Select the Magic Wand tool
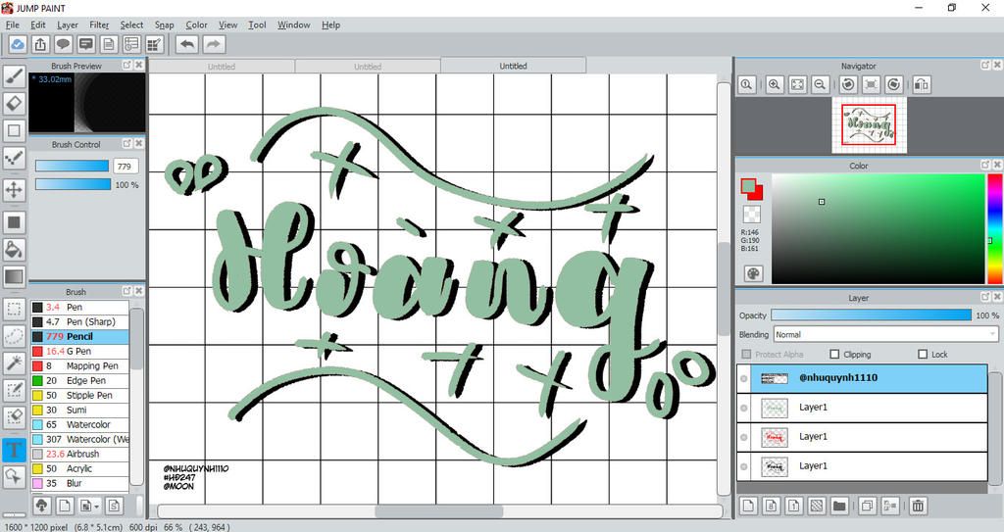1004x532 pixels. (x=14, y=363)
